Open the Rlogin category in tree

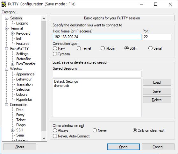pos(21,125)
